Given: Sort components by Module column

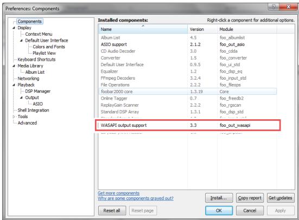Looking at the screenshot, I should 247,29.
